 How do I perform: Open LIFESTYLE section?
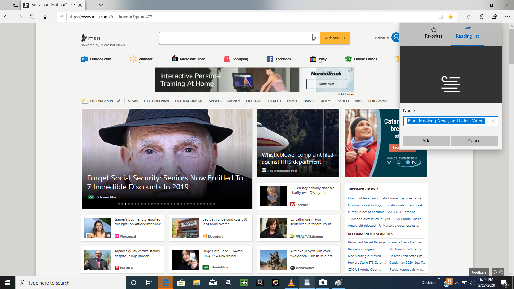(x=254, y=101)
